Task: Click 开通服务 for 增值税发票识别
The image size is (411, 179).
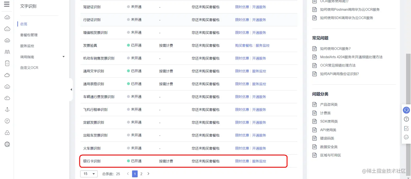Action: (259, 33)
